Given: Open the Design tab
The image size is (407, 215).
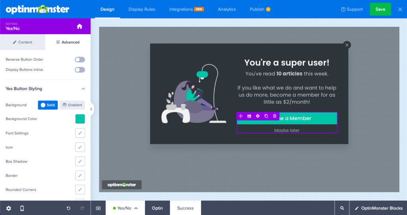Looking at the screenshot, I should (107, 10).
